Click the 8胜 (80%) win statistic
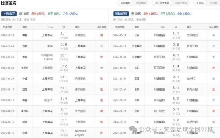This screenshot has height=138, width=220. point(38,14)
